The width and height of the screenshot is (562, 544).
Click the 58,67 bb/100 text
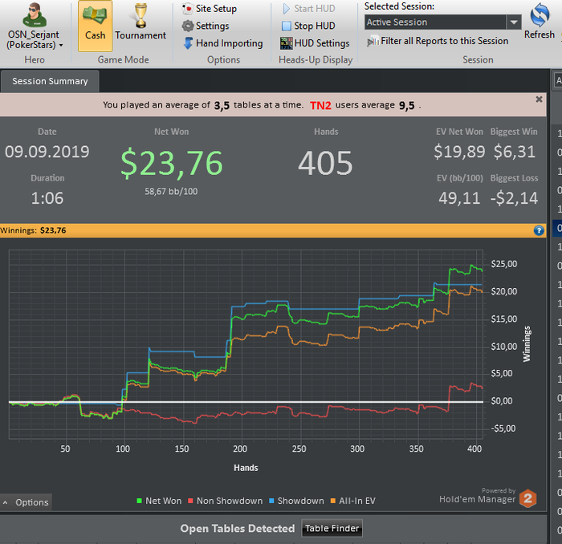(171, 191)
